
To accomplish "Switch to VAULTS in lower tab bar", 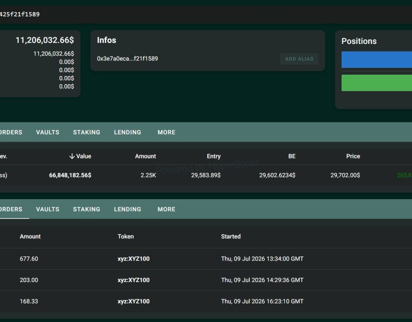I will click(x=48, y=209).
